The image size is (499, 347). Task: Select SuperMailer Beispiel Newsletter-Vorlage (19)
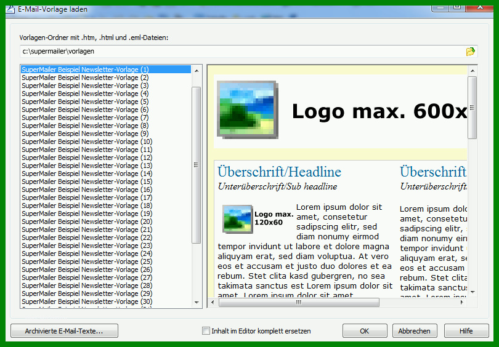(x=106, y=213)
